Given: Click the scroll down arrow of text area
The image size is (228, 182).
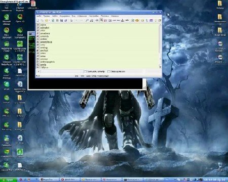Looking at the screenshot, I should coord(160,67).
